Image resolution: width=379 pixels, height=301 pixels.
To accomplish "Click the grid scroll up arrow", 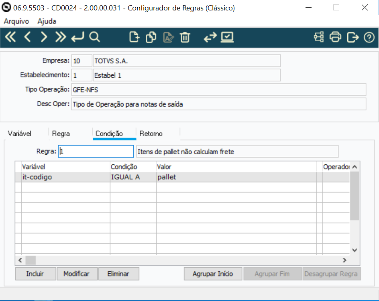I will pos(355,167).
